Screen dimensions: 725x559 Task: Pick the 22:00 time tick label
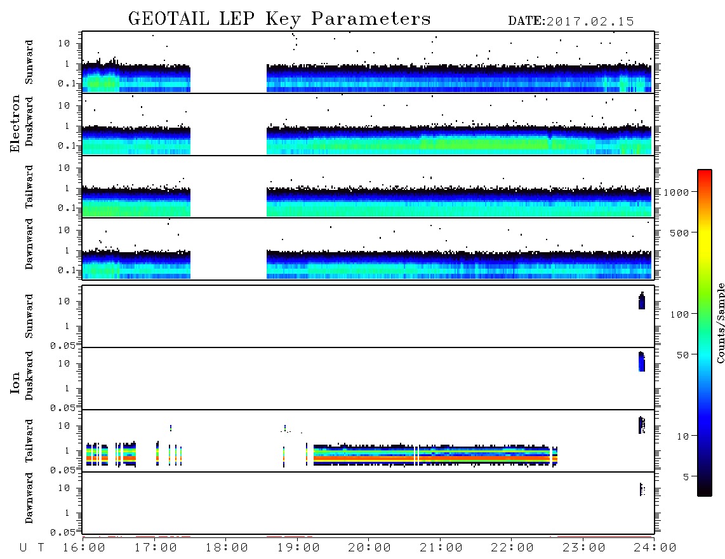click(512, 548)
